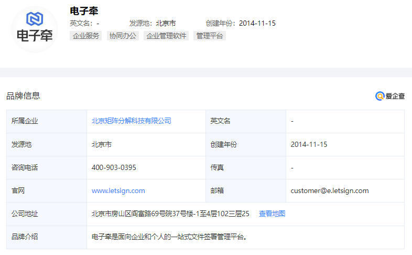Click the 电子牵 brand title heading

point(84,11)
